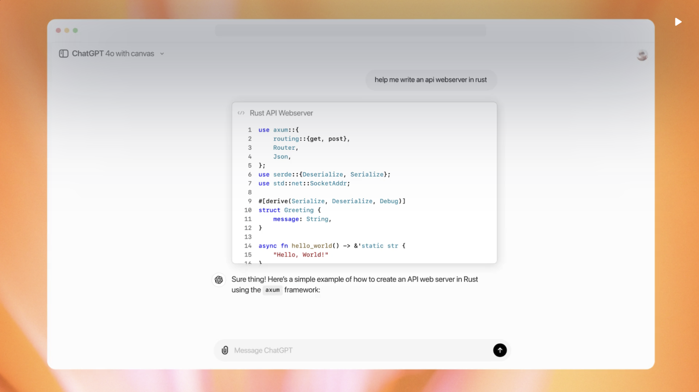Open the user profile avatar
The image size is (699, 392).
642,55
